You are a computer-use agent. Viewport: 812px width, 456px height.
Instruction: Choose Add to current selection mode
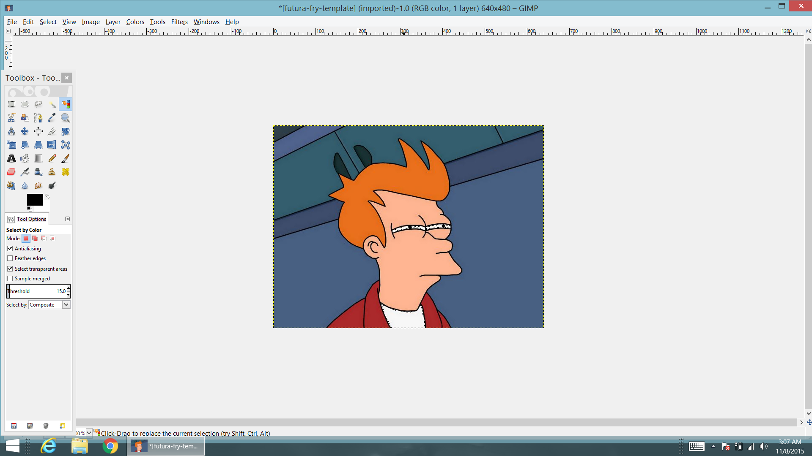[35, 239]
